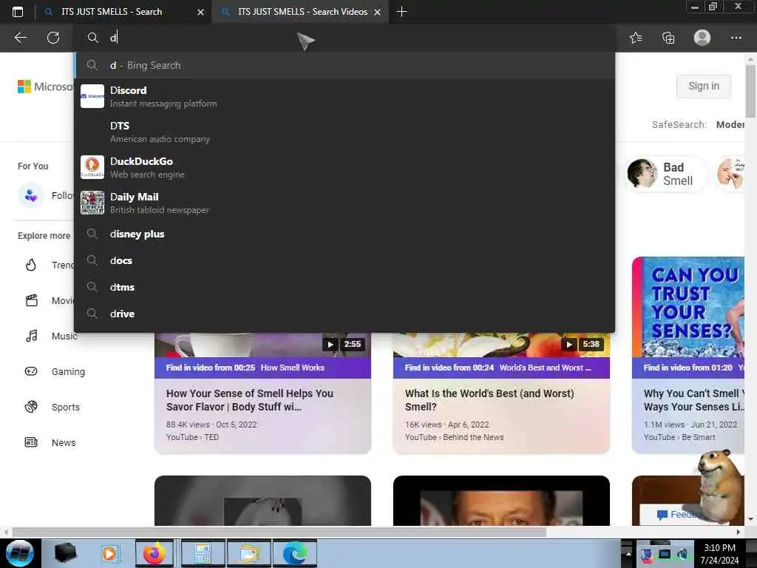The image size is (757, 568).
Task: Play the 5:38 video thumbnail
Action: pyautogui.click(x=501, y=345)
